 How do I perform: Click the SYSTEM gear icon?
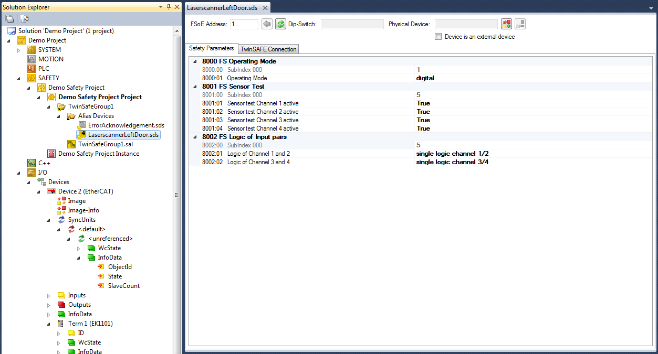(32, 50)
